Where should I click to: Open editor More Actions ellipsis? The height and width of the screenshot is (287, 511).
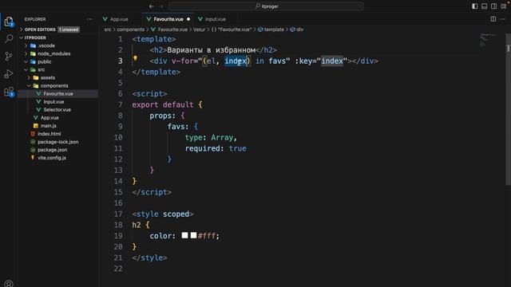(502, 19)
